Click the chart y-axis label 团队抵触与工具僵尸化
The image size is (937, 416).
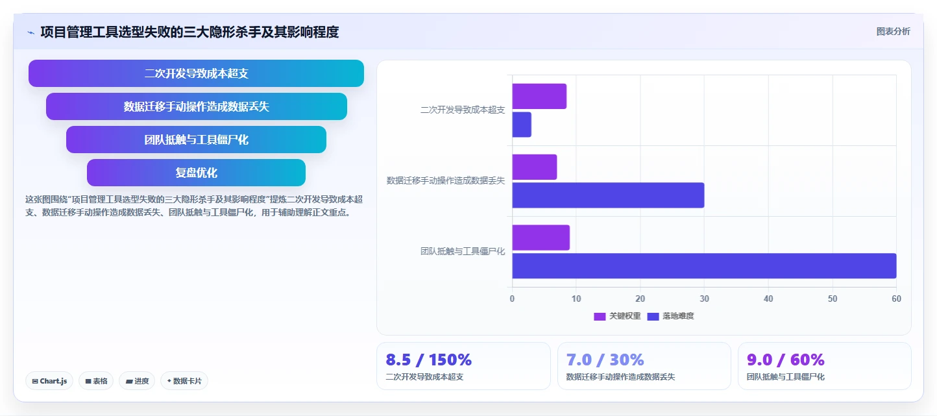(x=463, y=252)
